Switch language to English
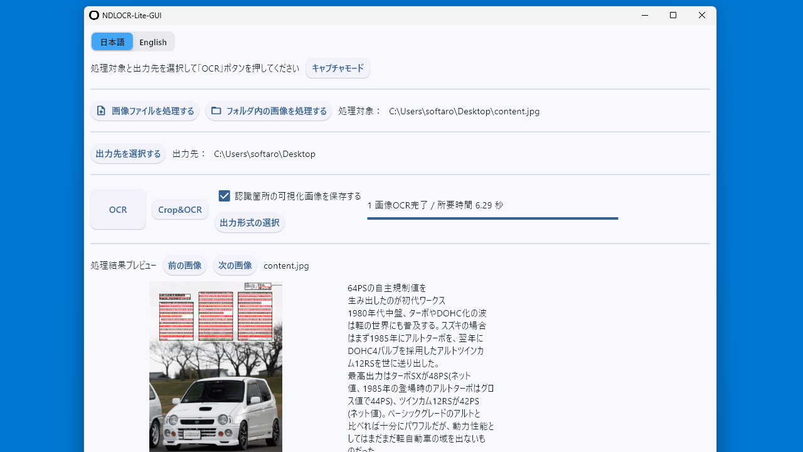This screenshot has width=803, height=452. [153, 42]
